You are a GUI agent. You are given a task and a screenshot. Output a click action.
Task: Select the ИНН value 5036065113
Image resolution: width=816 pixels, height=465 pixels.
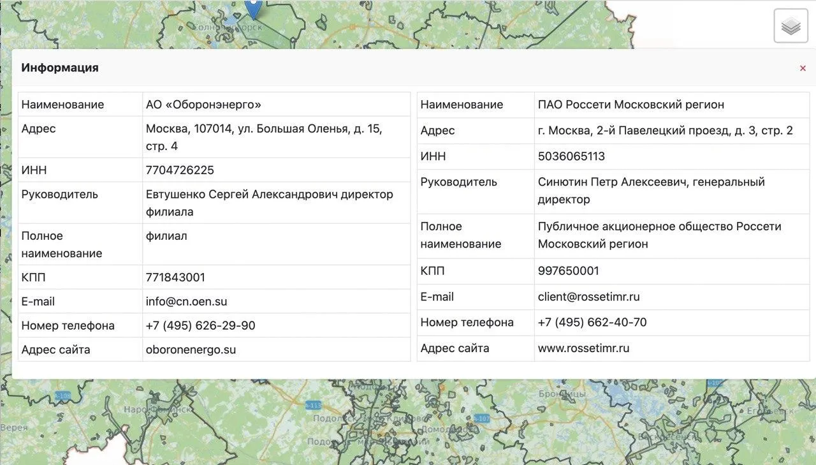pos(571,156)
